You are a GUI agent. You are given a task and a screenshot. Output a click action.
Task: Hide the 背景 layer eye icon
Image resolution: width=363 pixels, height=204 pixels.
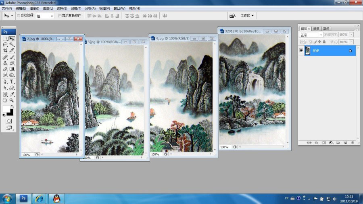click(301, 50)
